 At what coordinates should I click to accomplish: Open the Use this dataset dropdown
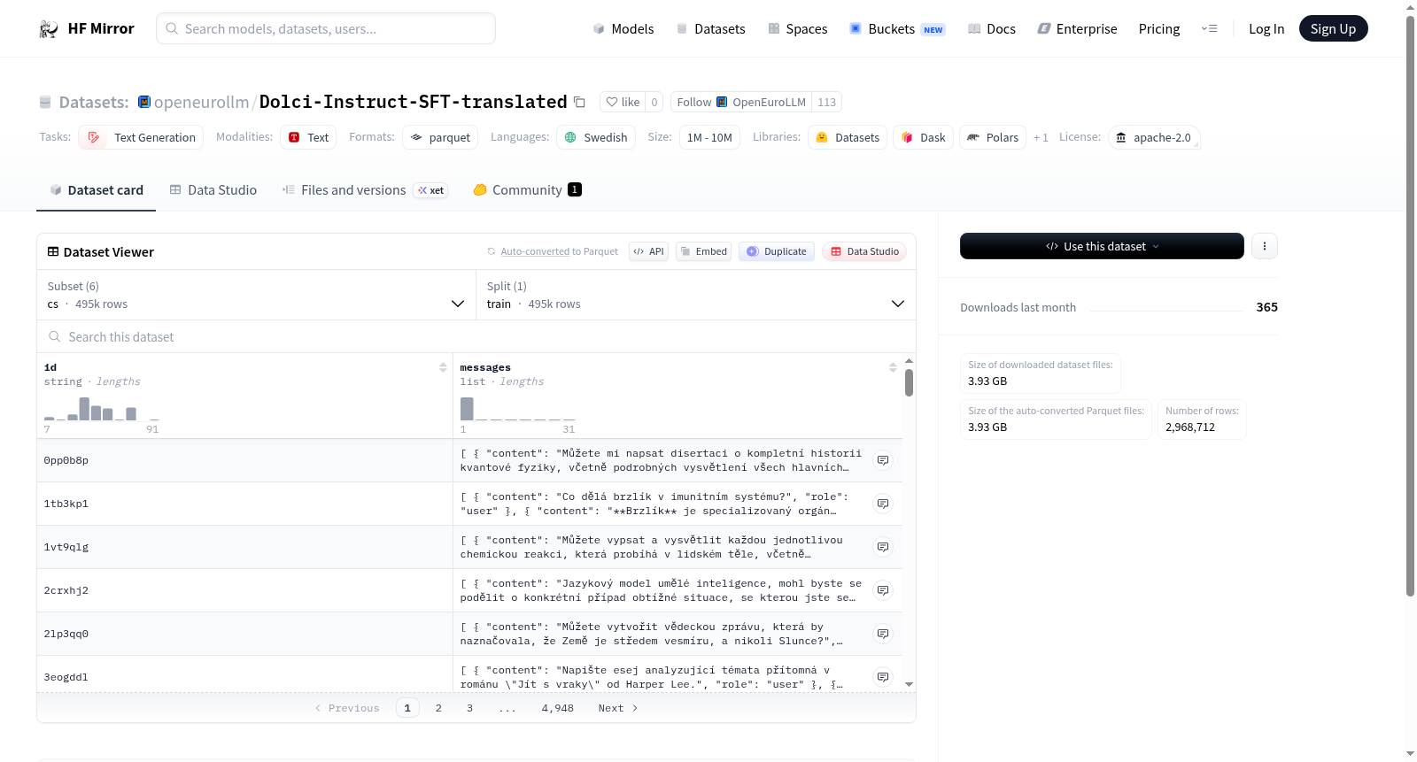1102,246
